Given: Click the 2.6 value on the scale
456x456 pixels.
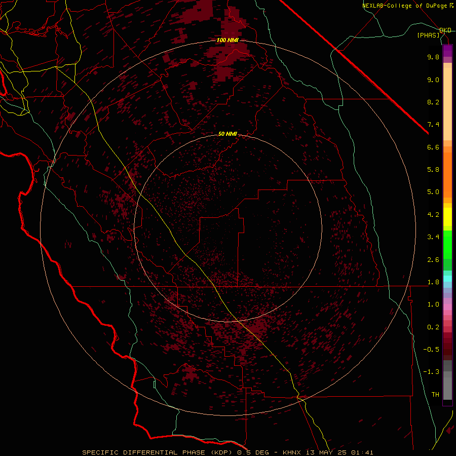Looking at the screenshot, I should pos(433,260).
